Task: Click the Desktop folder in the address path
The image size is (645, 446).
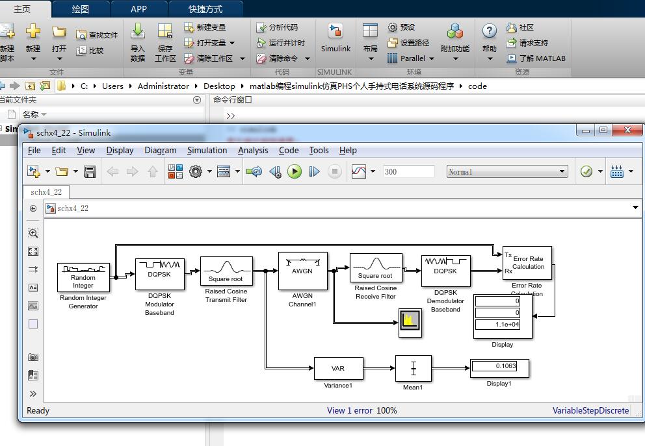Action: click(219, 86)
